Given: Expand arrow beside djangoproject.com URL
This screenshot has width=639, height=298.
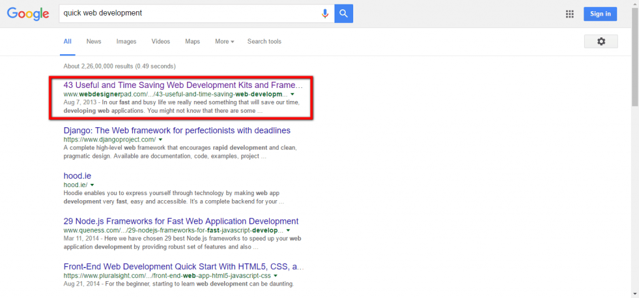Looking at the screenshot, I should pos(160,140).
